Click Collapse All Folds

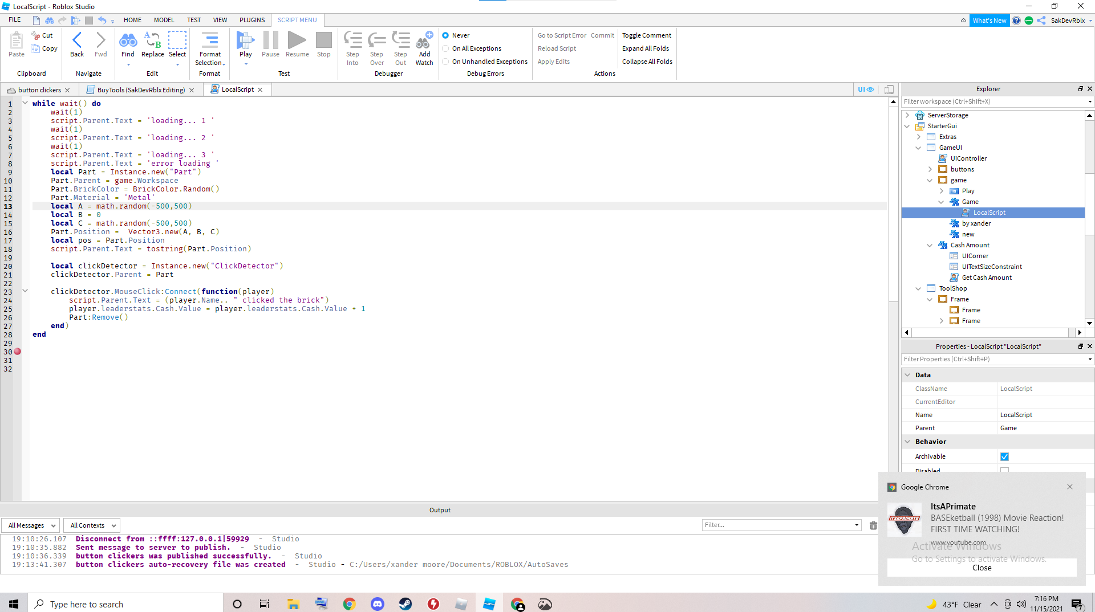[x=647, y=62]
